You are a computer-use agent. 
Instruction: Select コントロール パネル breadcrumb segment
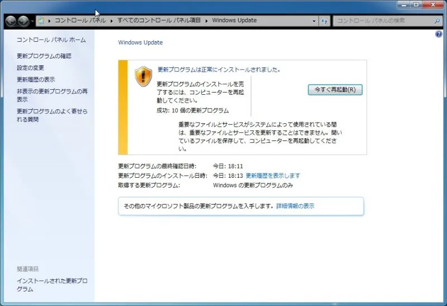pyautogui.click(x=80, y=21)
